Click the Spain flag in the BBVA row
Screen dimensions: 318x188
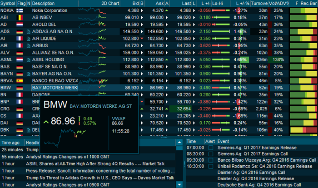pos(20,81)
